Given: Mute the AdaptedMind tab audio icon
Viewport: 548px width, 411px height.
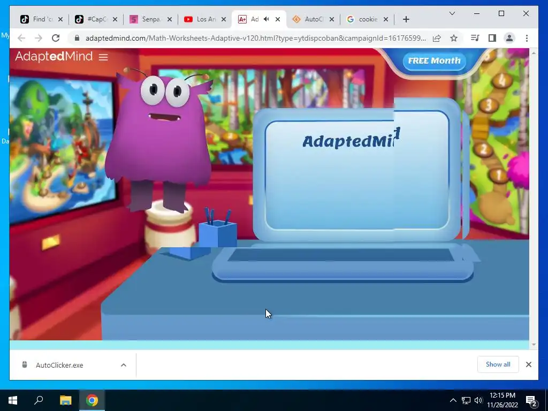Looking at the screenshot, I should (267, 19).
